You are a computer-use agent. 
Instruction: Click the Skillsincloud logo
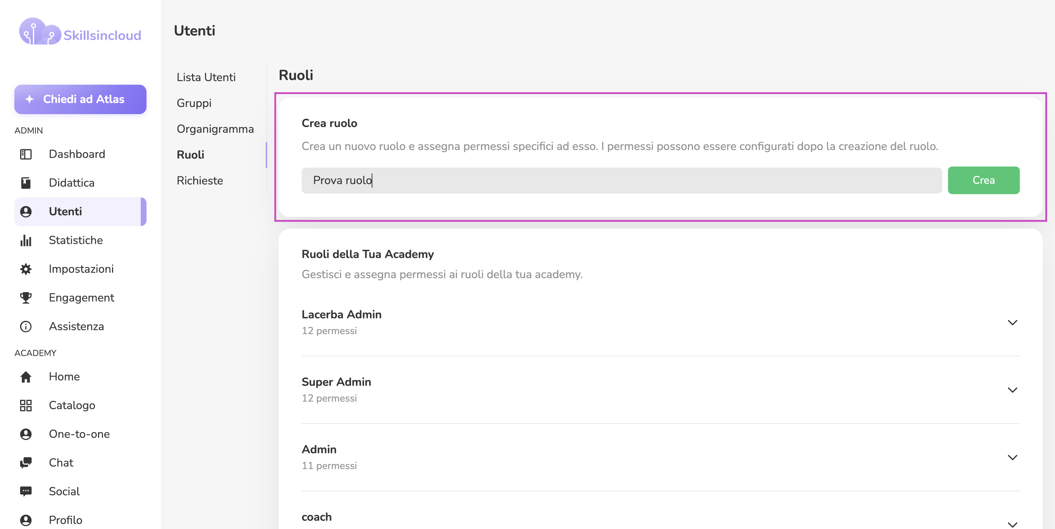[x=80, y=32]
